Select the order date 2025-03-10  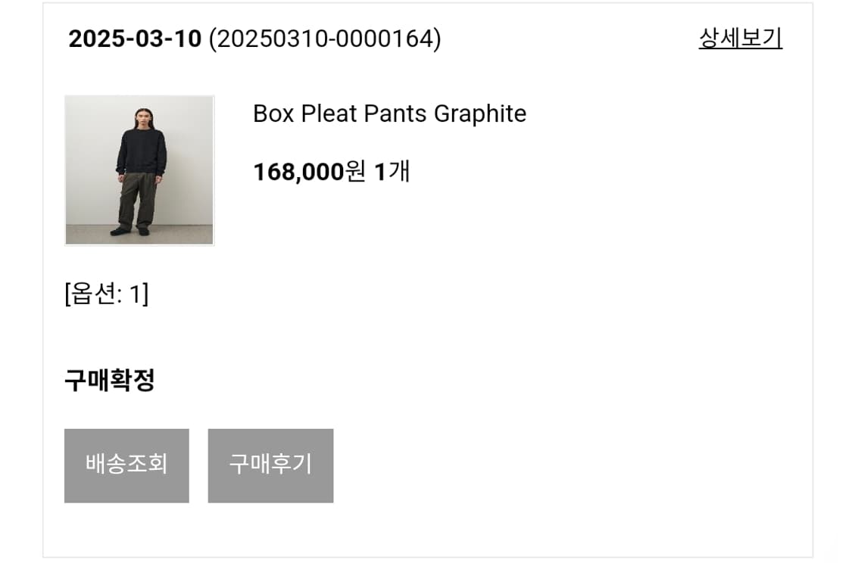(135, 39)
